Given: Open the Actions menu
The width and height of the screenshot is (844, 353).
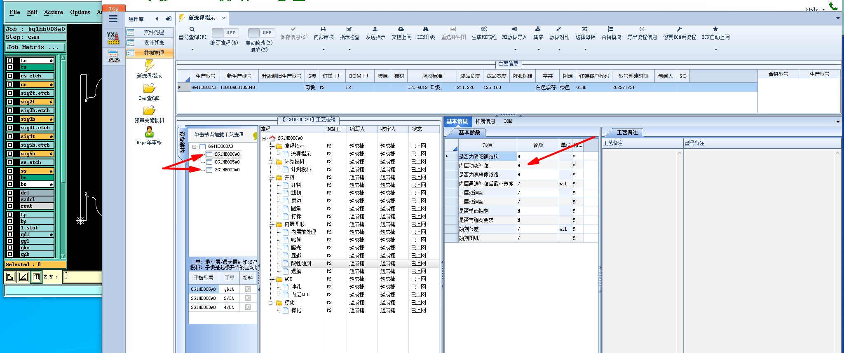Looking at the screenshot, I should point(54,12).
